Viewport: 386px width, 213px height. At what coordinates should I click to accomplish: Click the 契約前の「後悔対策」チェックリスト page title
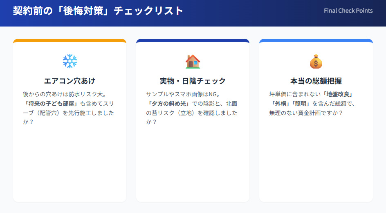(x=98, y=11)
